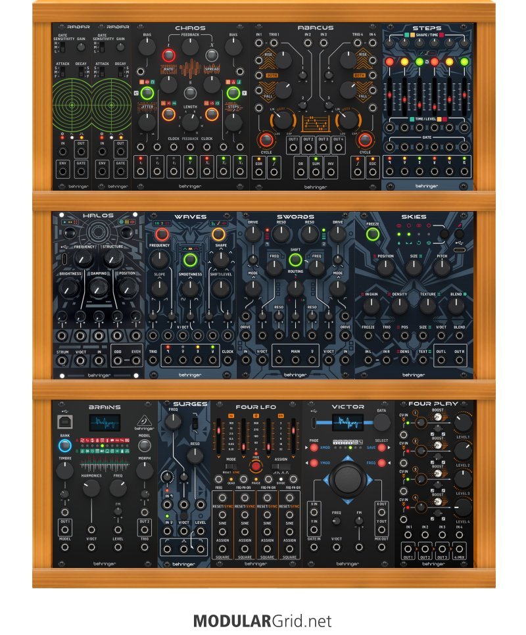
Task: Hit the green-lit button beside Chaos Y label
Action: (233, 93)
